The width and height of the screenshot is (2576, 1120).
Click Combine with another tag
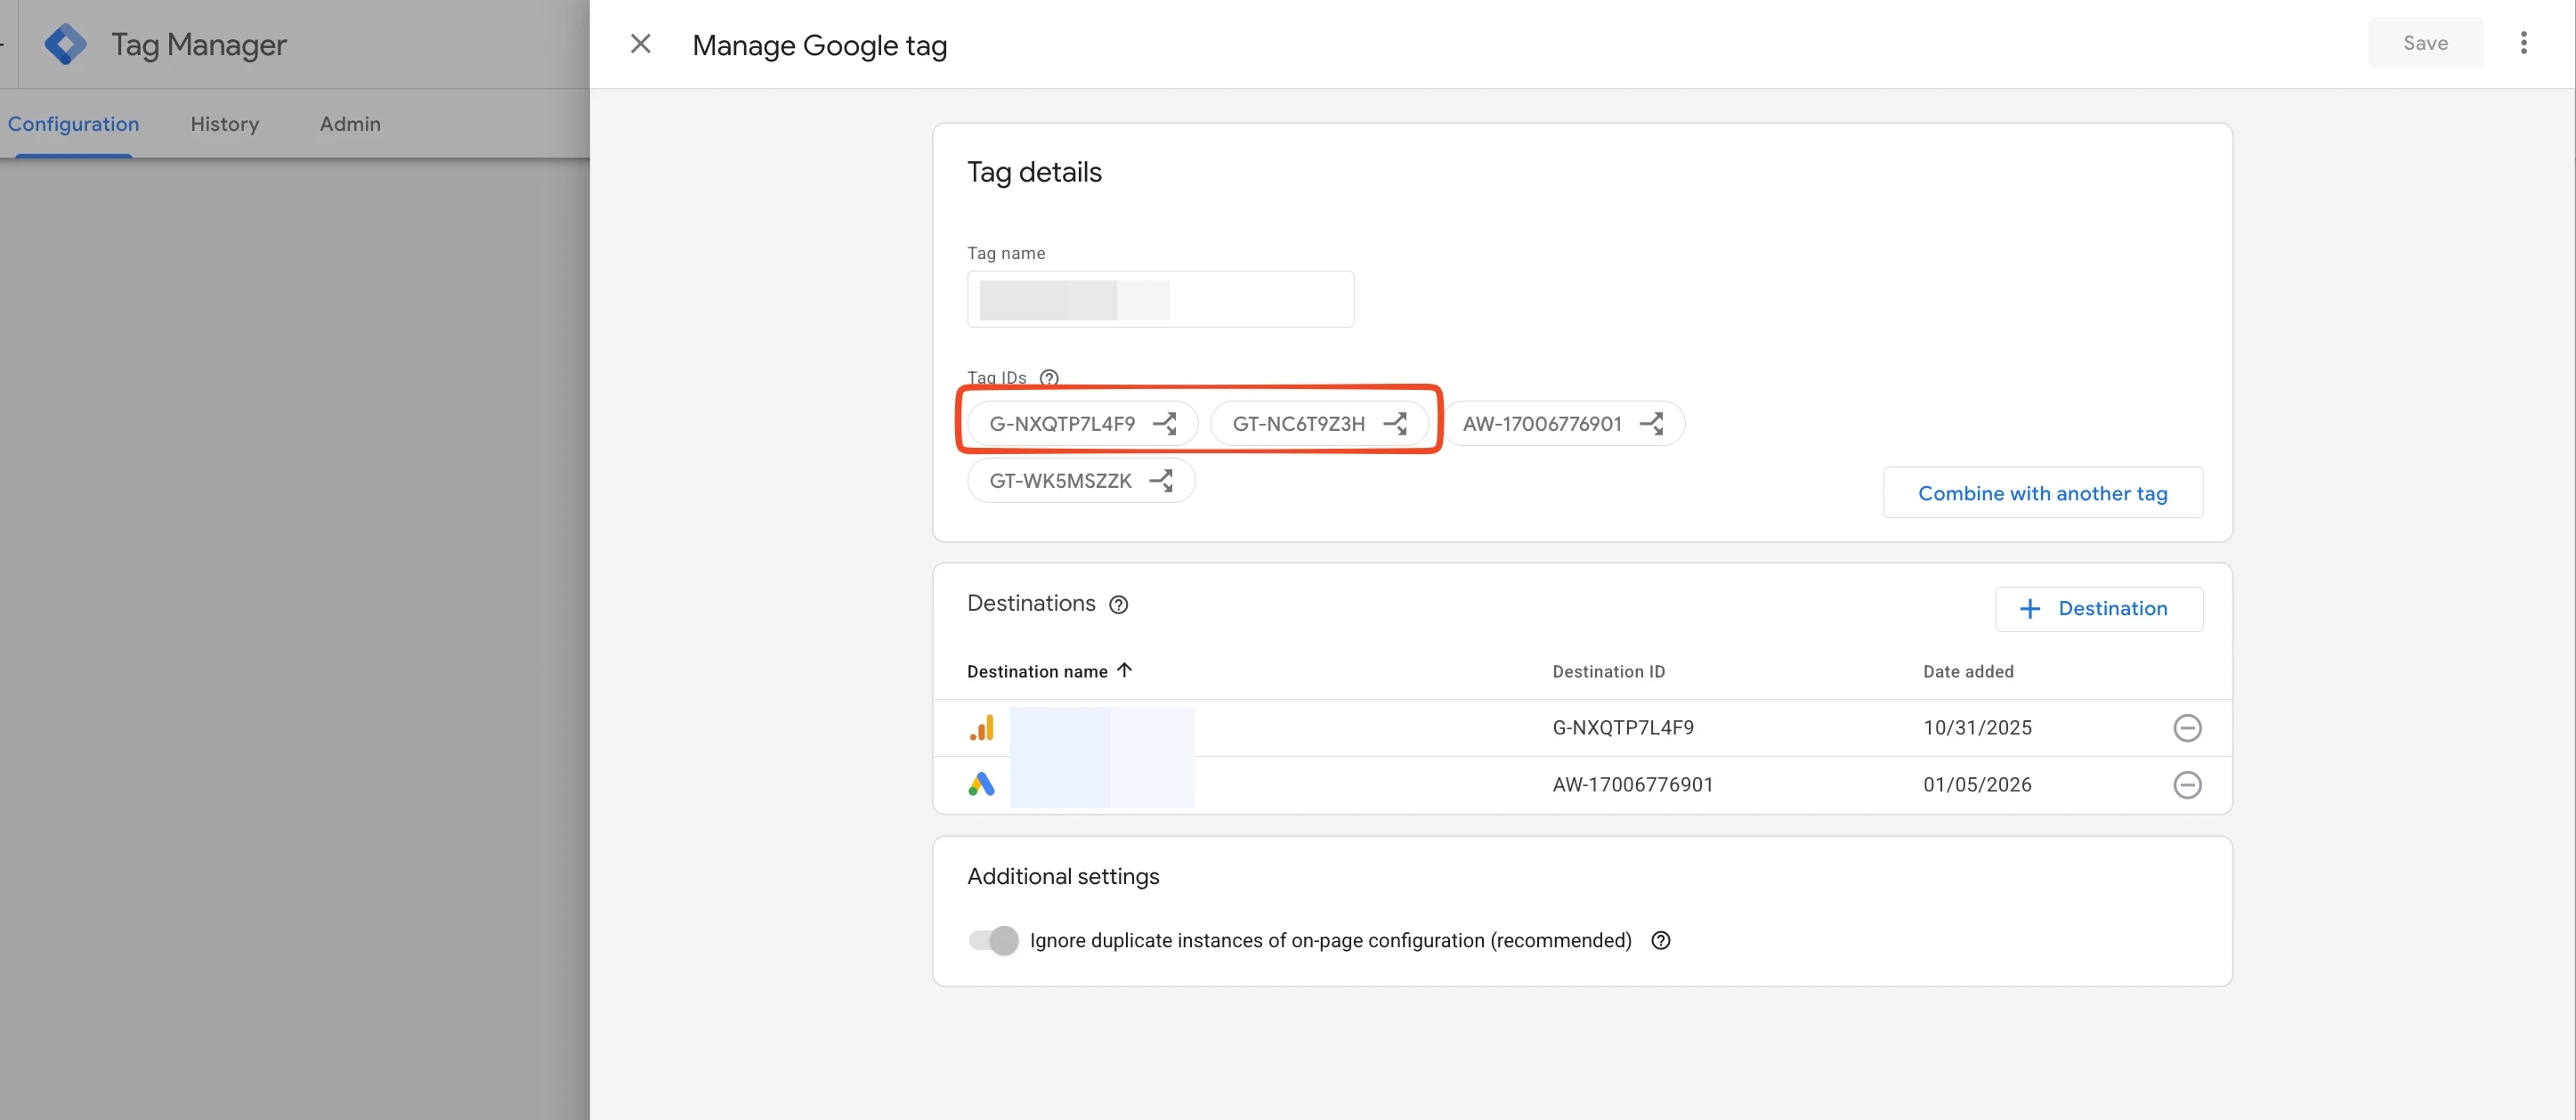click(2042, 493)
